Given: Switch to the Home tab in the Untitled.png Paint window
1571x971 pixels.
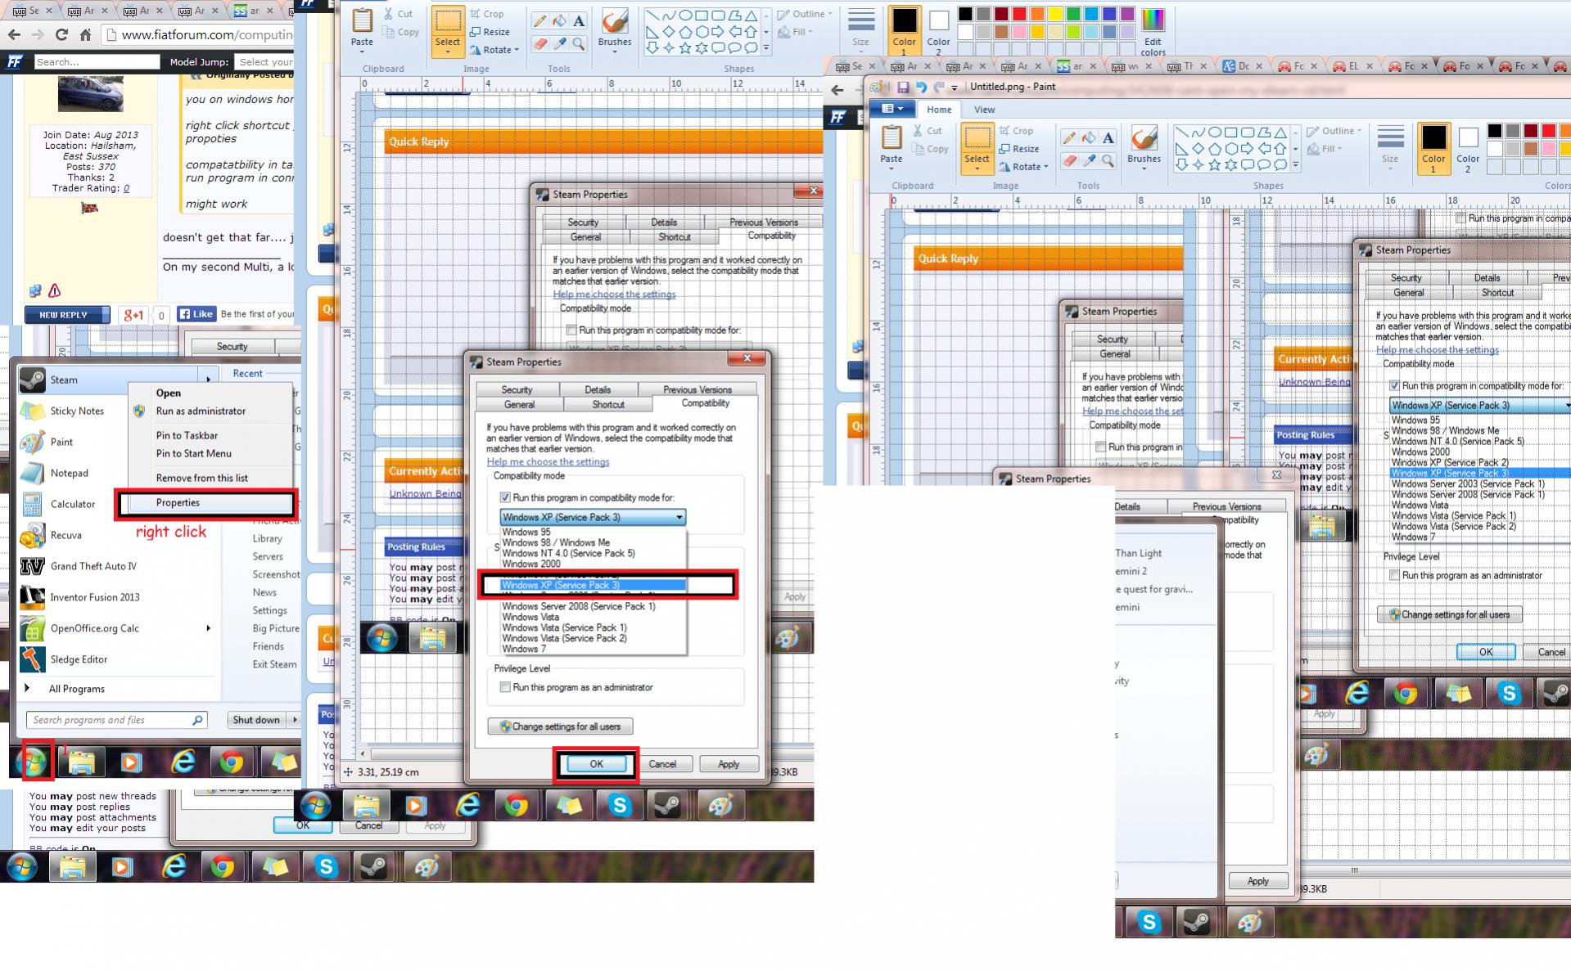Looking at the screenshot, I should [939, 110].
